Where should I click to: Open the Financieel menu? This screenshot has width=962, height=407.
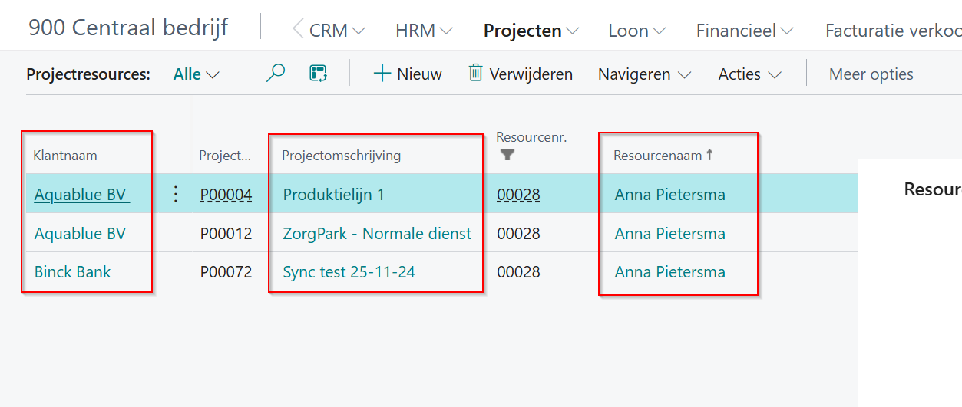744,31
